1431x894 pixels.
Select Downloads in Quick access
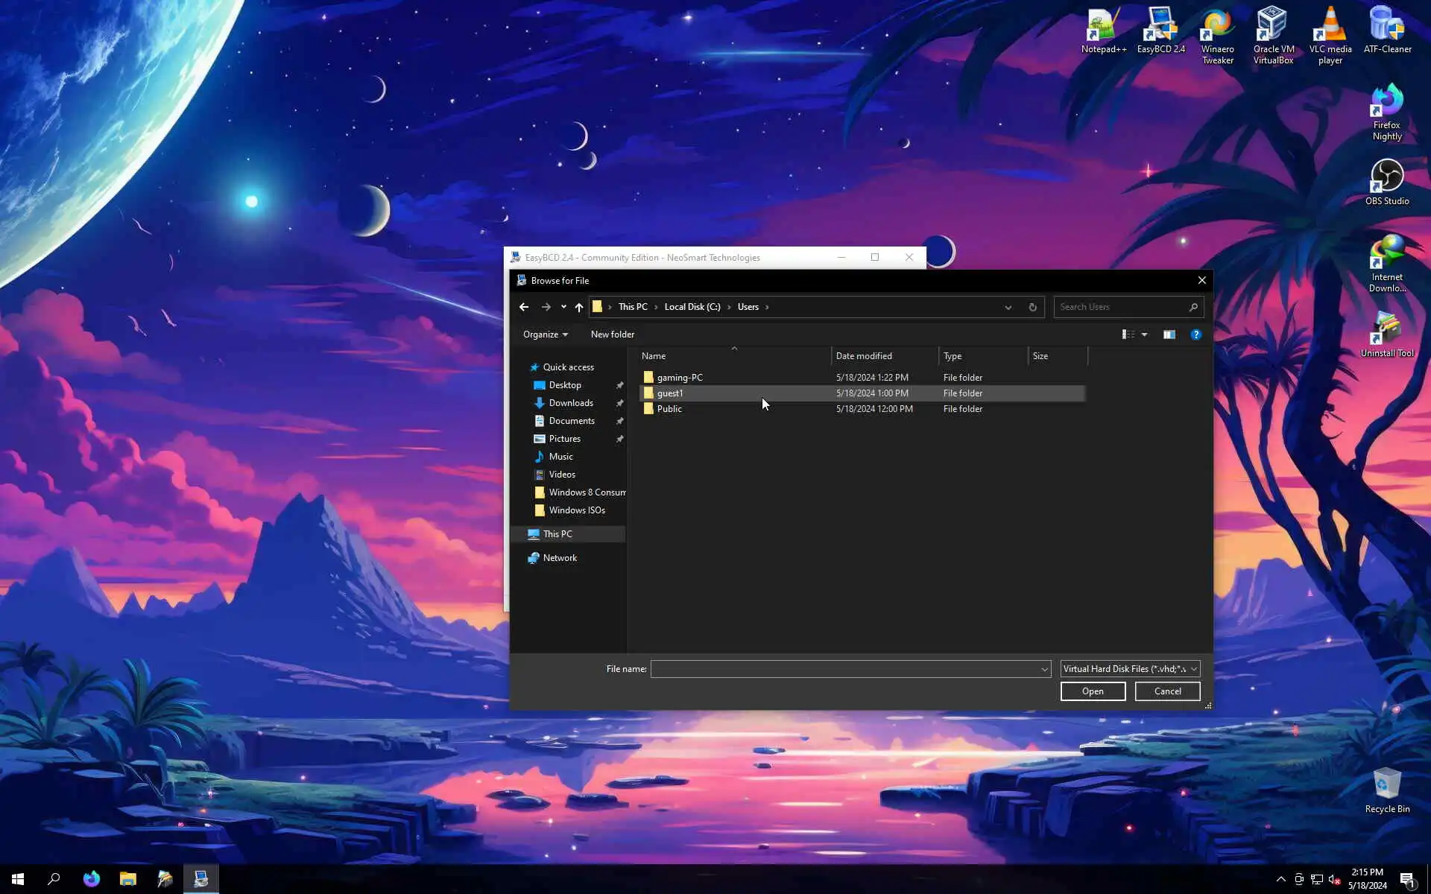570,403
